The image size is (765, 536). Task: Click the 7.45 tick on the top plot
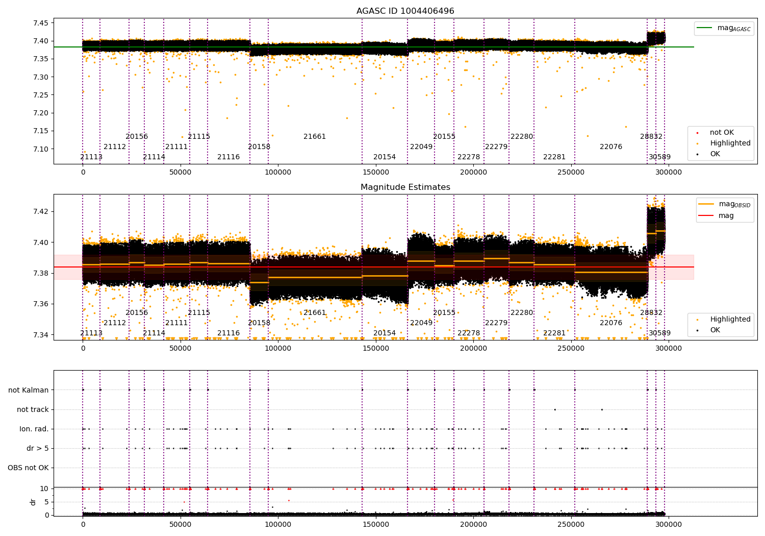click(x=40, y=23)
